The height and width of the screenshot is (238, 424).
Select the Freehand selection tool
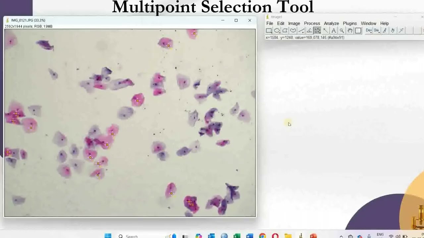click(293, 31)
